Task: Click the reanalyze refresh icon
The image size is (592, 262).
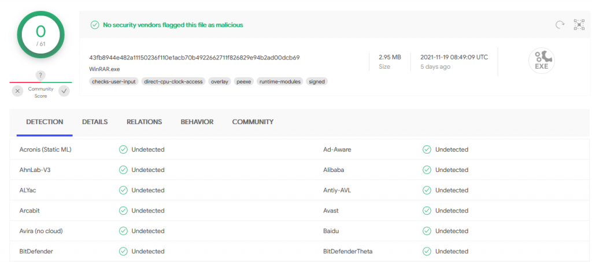Action: pos(559,25)
